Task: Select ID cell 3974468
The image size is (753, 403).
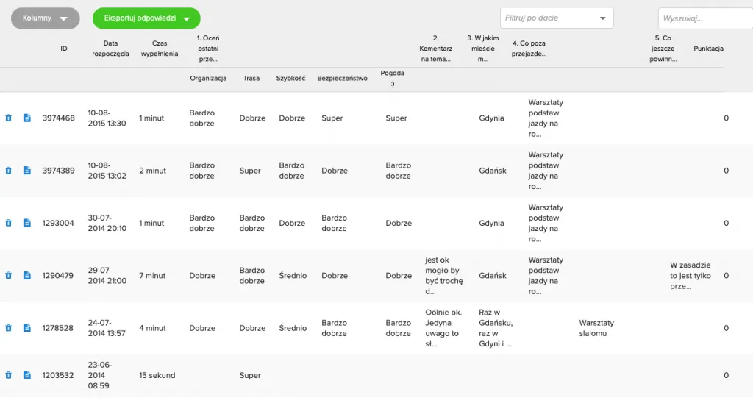Action: tap(59, 118)
